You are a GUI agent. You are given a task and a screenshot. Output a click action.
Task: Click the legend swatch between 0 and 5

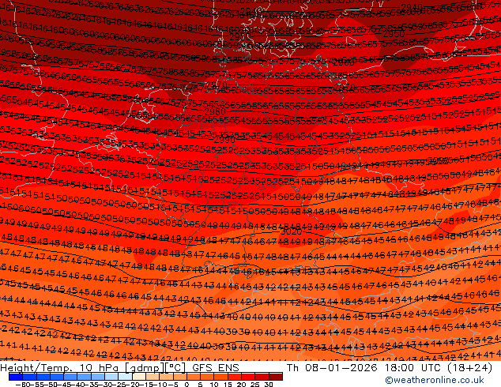(x=194, y=377)
